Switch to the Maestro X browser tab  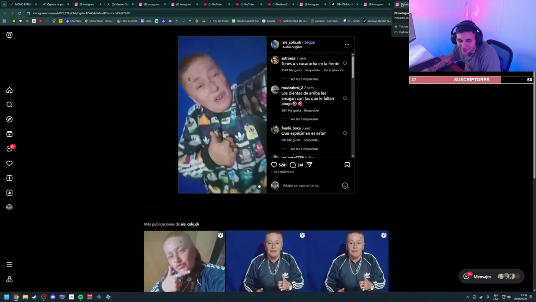click(119, 4)
